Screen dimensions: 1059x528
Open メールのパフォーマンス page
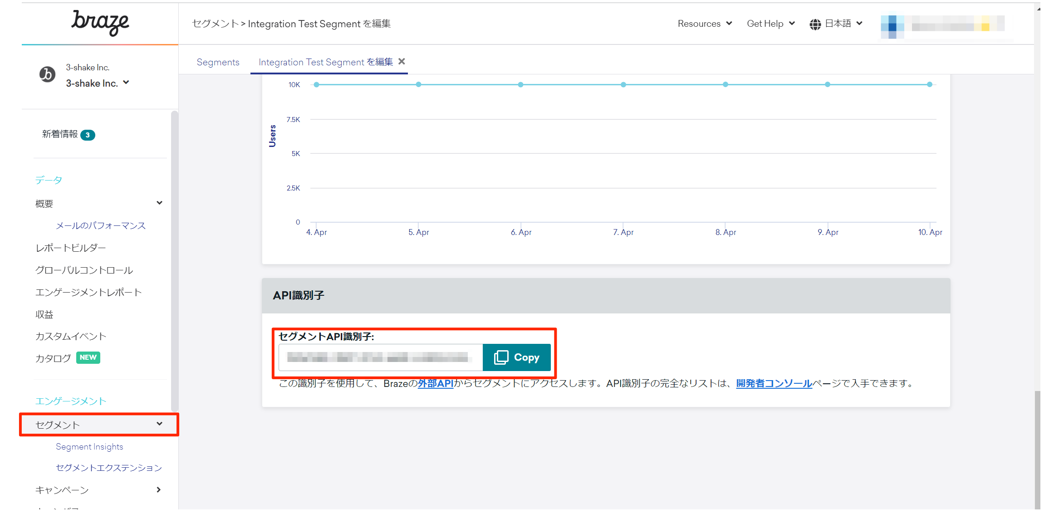[x=101, y=225]
